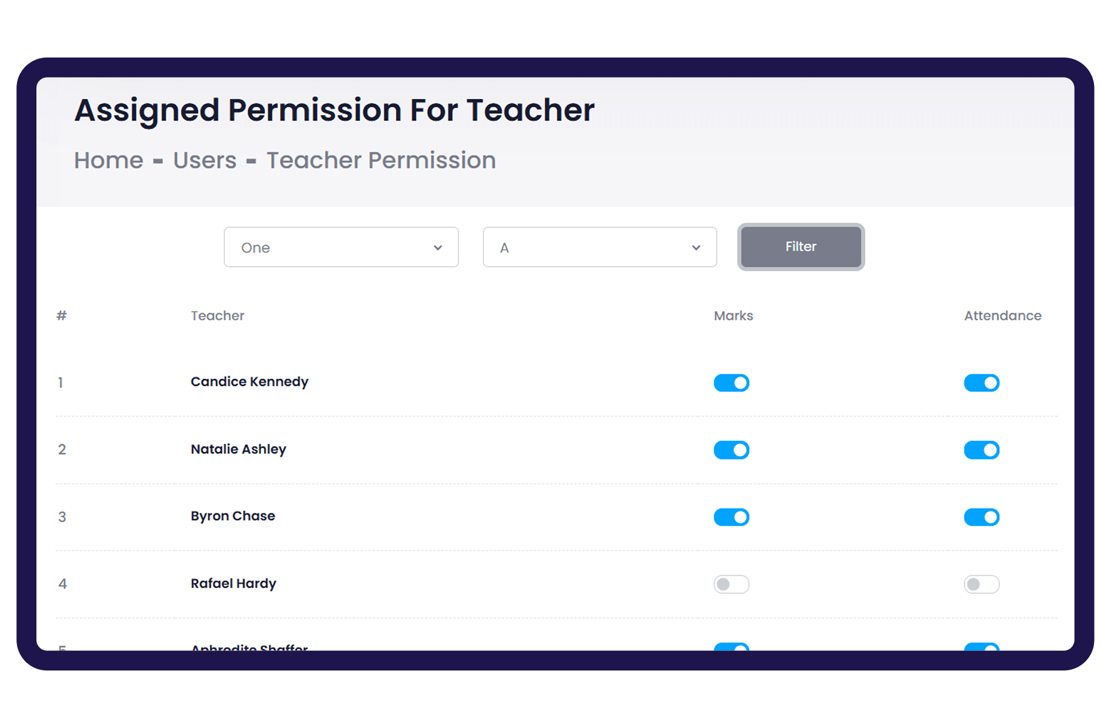The image size is (1111, 728).
Task: Turn off Attendance for Candice Kennedy
Action: [981, 383]
